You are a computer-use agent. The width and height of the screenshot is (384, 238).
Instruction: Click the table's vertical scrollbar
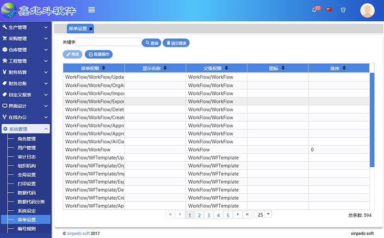coord(372,119)
